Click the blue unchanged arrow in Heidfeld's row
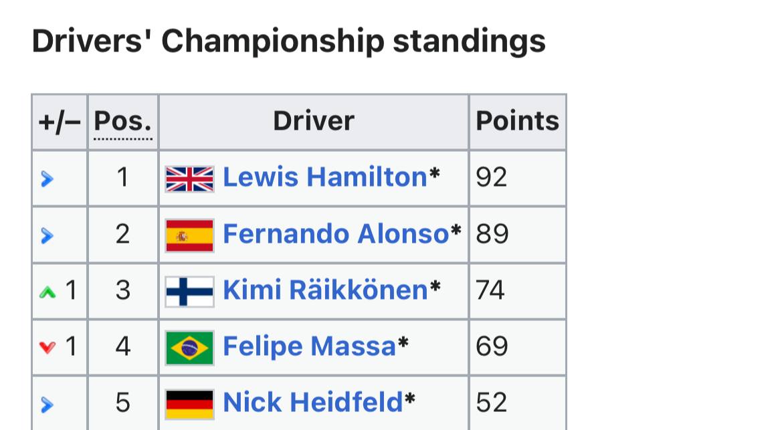Image resolution: width=780 pixels, height=430 pixels. [x=46, y=404]
